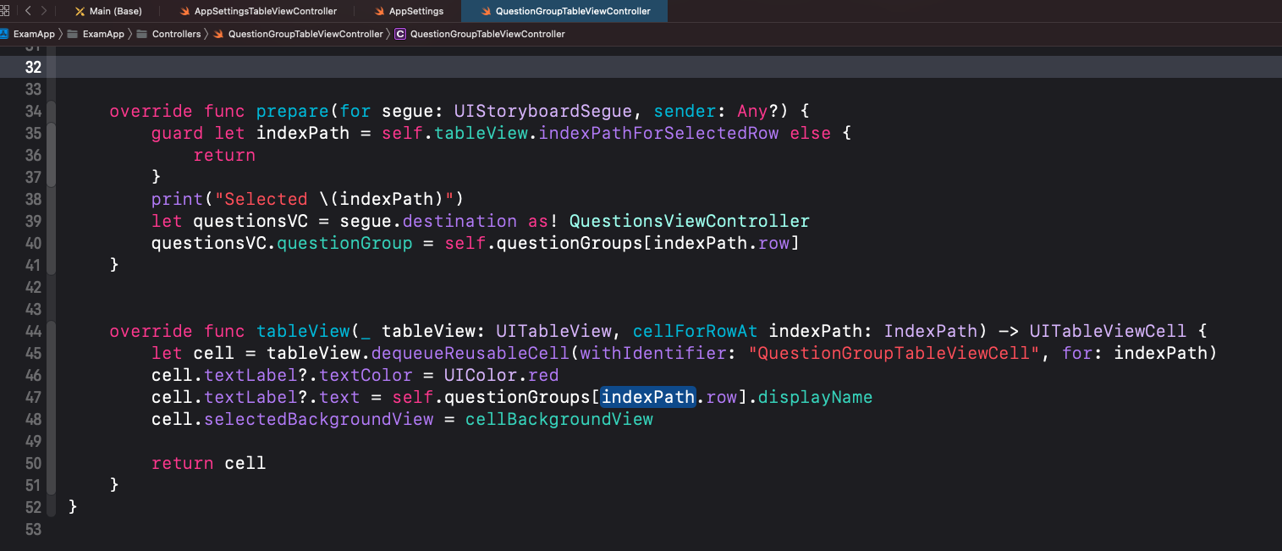1282x551 pixels.
Task: Click QuestionsViewController type name in the code
Action: click(689, 221)
